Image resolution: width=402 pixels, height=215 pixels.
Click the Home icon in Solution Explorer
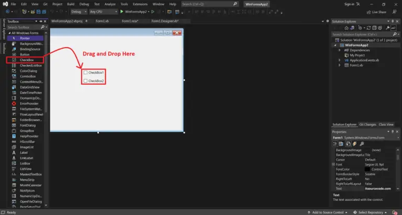click(348, 28)
